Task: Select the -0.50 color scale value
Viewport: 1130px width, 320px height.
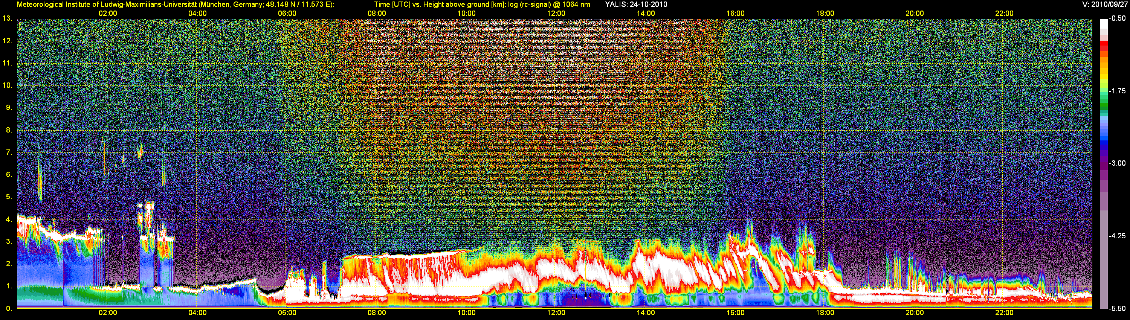Action: 1117,18
